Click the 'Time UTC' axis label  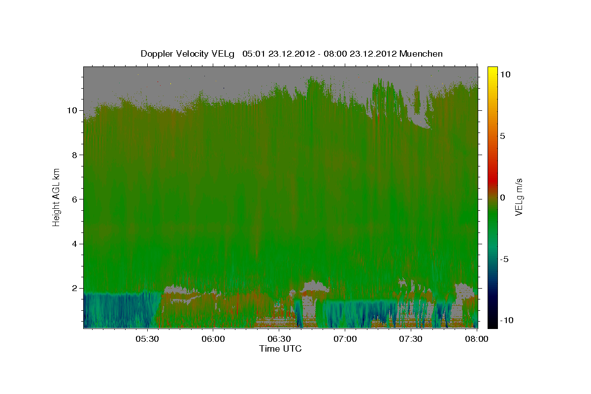(x=280, y=349)
